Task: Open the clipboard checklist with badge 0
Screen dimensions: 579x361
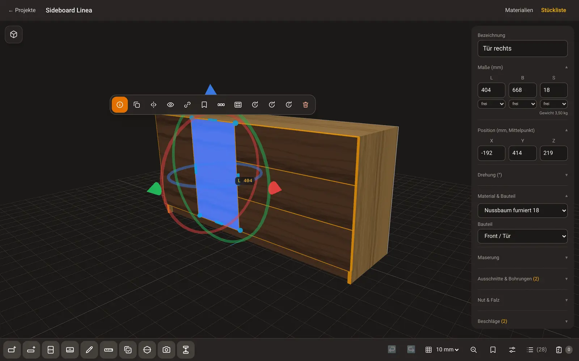Action: point(563,349)
